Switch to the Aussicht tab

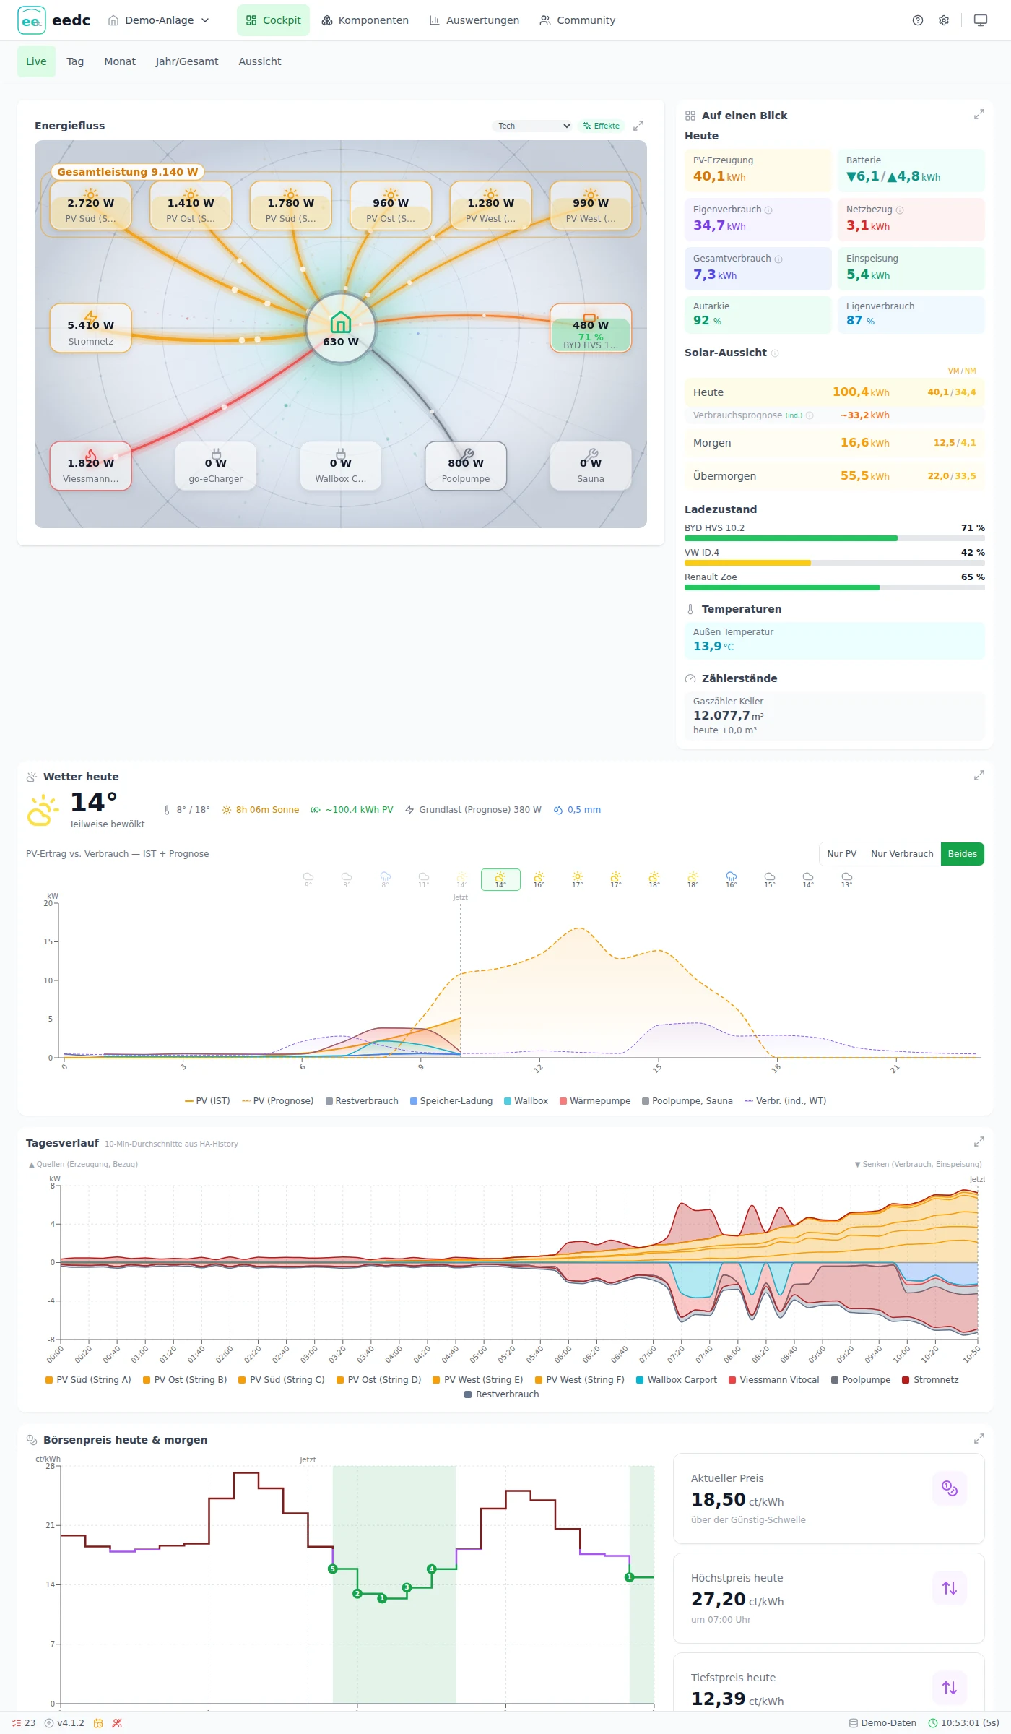coord(260,61)
